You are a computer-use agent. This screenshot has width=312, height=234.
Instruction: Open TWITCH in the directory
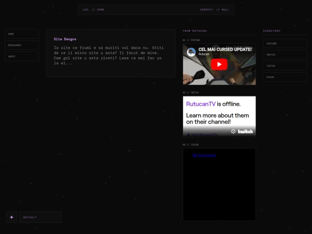(x=285, y=54)
